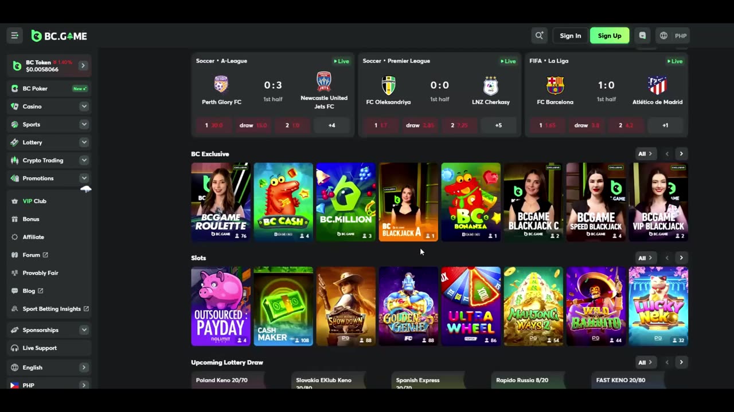Click the Forum icon
The height and width of the screenshot is (412, 734).
[15, 255]
